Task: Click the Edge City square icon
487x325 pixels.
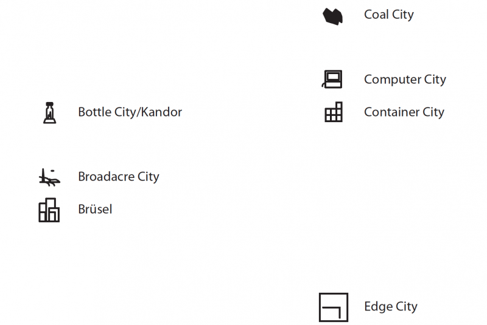Action: (334, 307)
